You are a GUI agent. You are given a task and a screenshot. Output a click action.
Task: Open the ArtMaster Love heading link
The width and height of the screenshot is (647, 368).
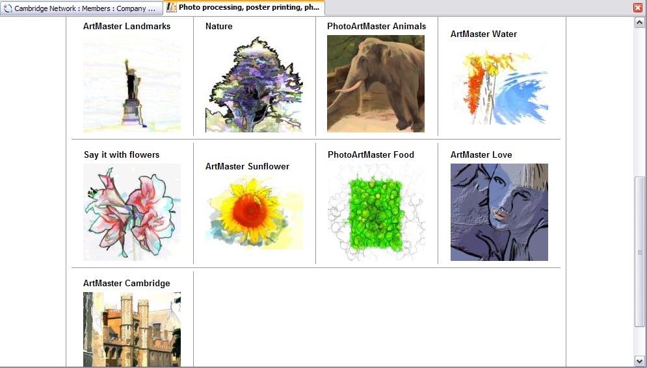(x=481, y=154)
